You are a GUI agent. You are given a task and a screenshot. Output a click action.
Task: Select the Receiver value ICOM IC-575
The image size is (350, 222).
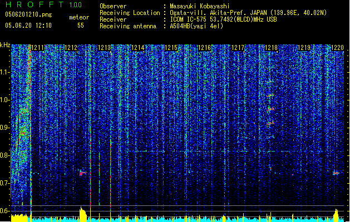tap(189, 19)
